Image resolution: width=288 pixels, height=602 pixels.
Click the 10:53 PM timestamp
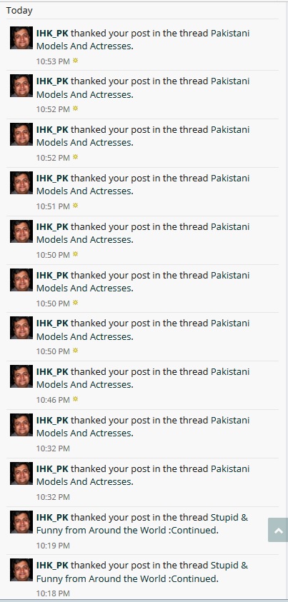[53, 61]
